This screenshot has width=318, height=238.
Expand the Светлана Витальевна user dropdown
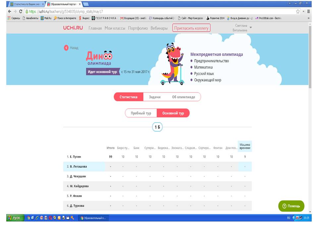tap(242, 28)
